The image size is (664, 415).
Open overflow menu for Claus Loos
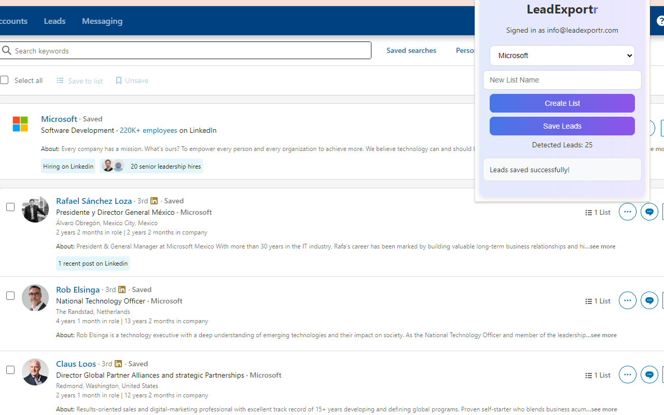(628, 375)
